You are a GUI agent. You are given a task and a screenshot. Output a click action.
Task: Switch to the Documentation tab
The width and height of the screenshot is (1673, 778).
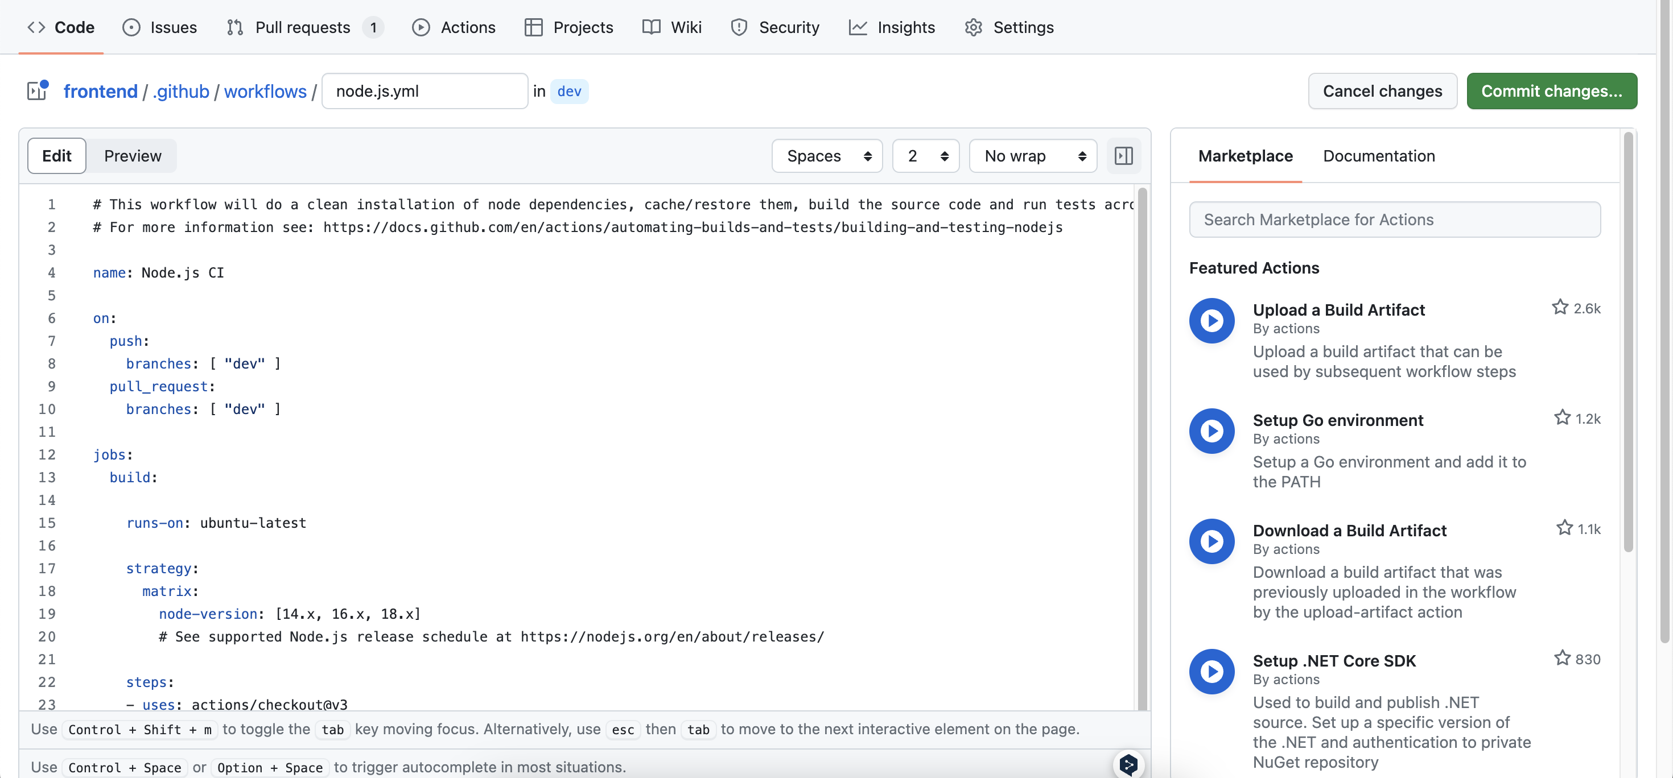1378,156
